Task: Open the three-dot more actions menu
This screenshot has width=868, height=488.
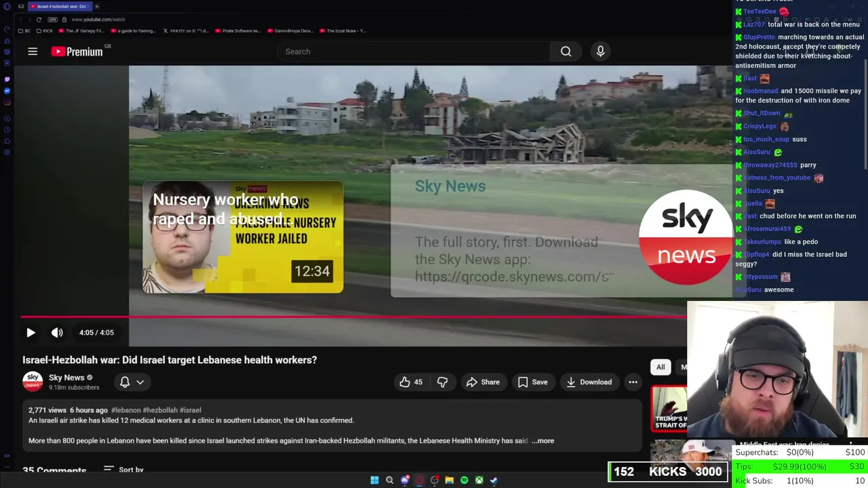Action: point(633,382)
